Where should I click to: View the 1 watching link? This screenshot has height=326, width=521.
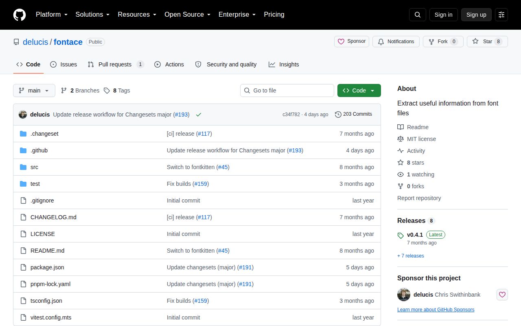click(x=416, y=174)
